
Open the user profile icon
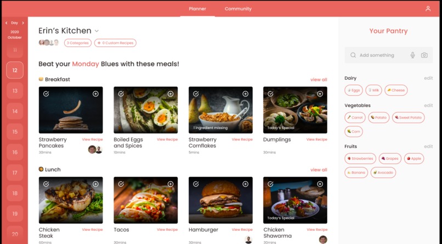(428, 9)
